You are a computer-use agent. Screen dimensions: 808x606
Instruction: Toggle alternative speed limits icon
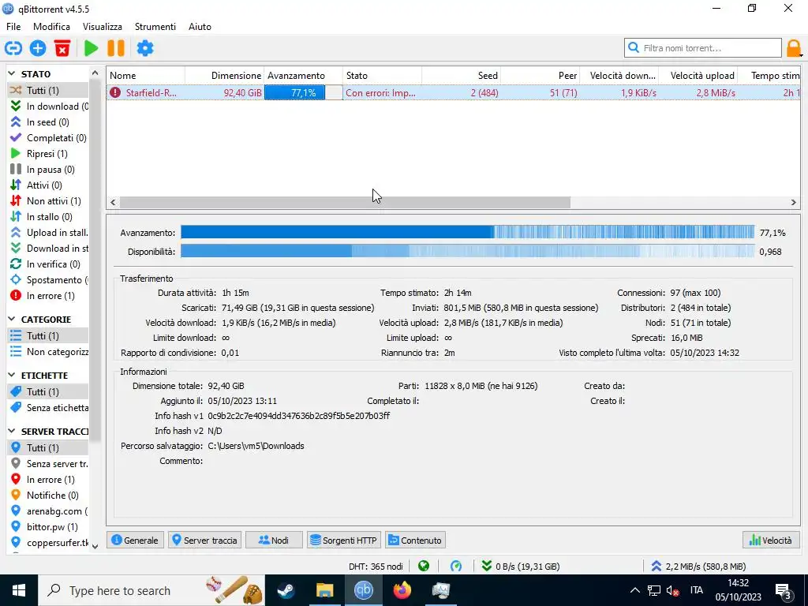[x=456, y=567]
